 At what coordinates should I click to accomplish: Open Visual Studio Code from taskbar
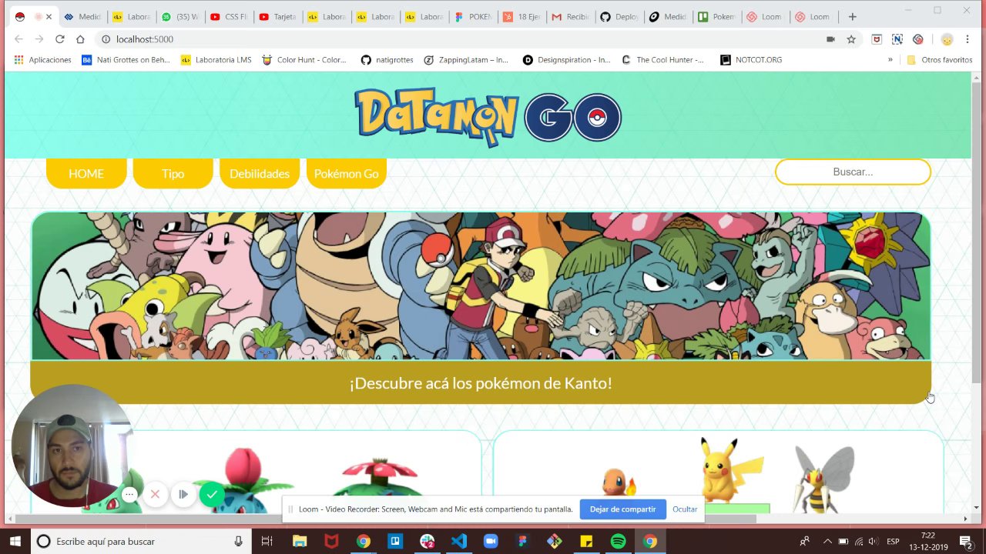coord(459,541)
